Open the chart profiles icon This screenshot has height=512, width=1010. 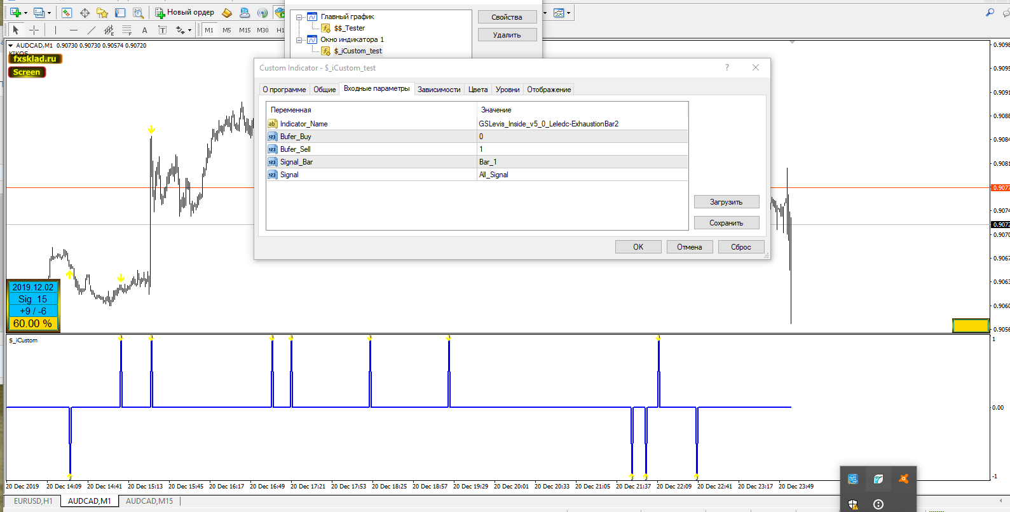[x=39, y=12]
